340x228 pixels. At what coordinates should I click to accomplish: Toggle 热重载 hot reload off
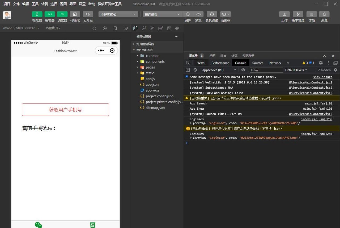[x=53, y=28]
